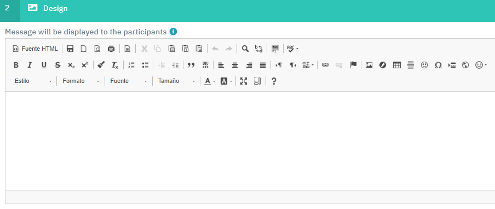Select all content
The height and width of the screenshot is (209, 495).
click(275, 49)
